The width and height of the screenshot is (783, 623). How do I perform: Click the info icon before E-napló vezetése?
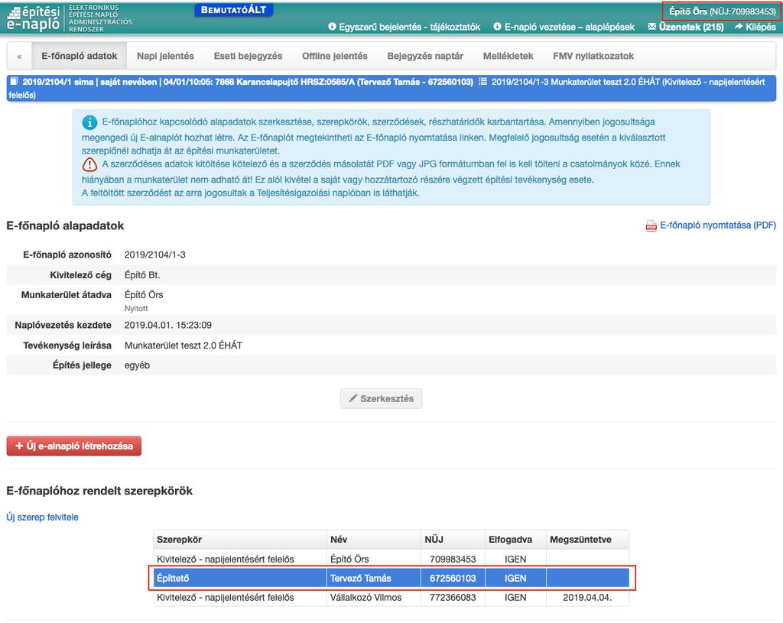pos(497,27)
